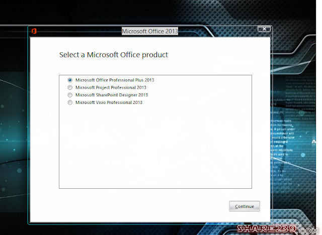The width and height of the screenshot is (322, 235).
Task: Click the orange Office logo icon
Action: point(34,31)
